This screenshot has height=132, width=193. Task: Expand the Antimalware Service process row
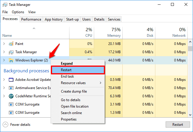pyautogui.click(x=4, y=88)
